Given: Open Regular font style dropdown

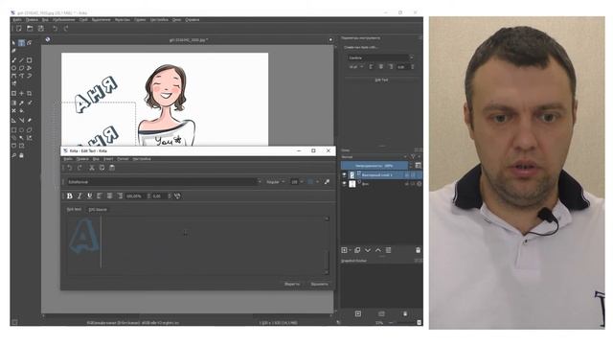Looking at the screenshot, I should [275, 182].
